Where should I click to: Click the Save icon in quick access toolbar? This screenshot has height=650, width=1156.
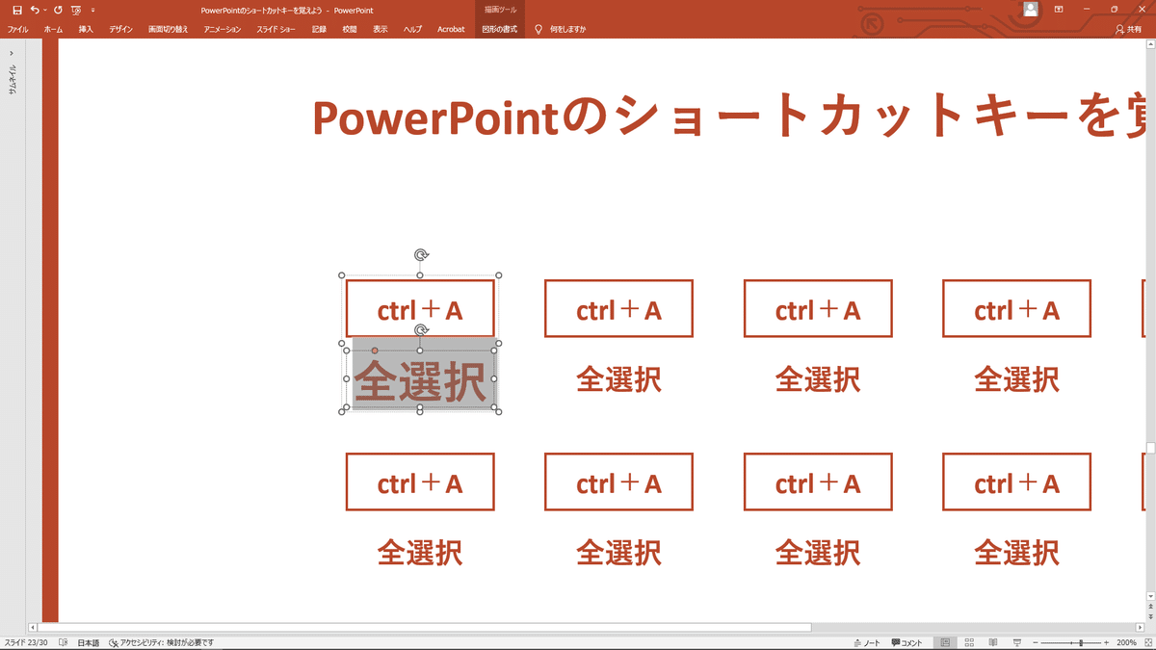coord(16,10)
